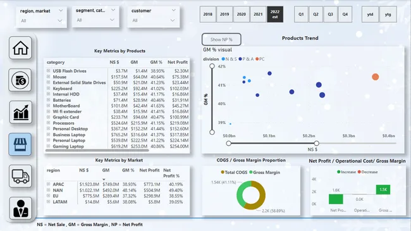Viewport: 411px width, 231px height.
Task: Select P & A division legend item
Action: pos(246,59)
